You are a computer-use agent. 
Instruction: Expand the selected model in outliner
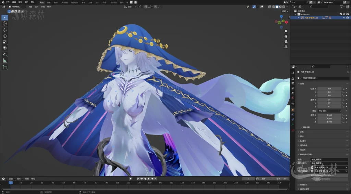coord(299,18)
